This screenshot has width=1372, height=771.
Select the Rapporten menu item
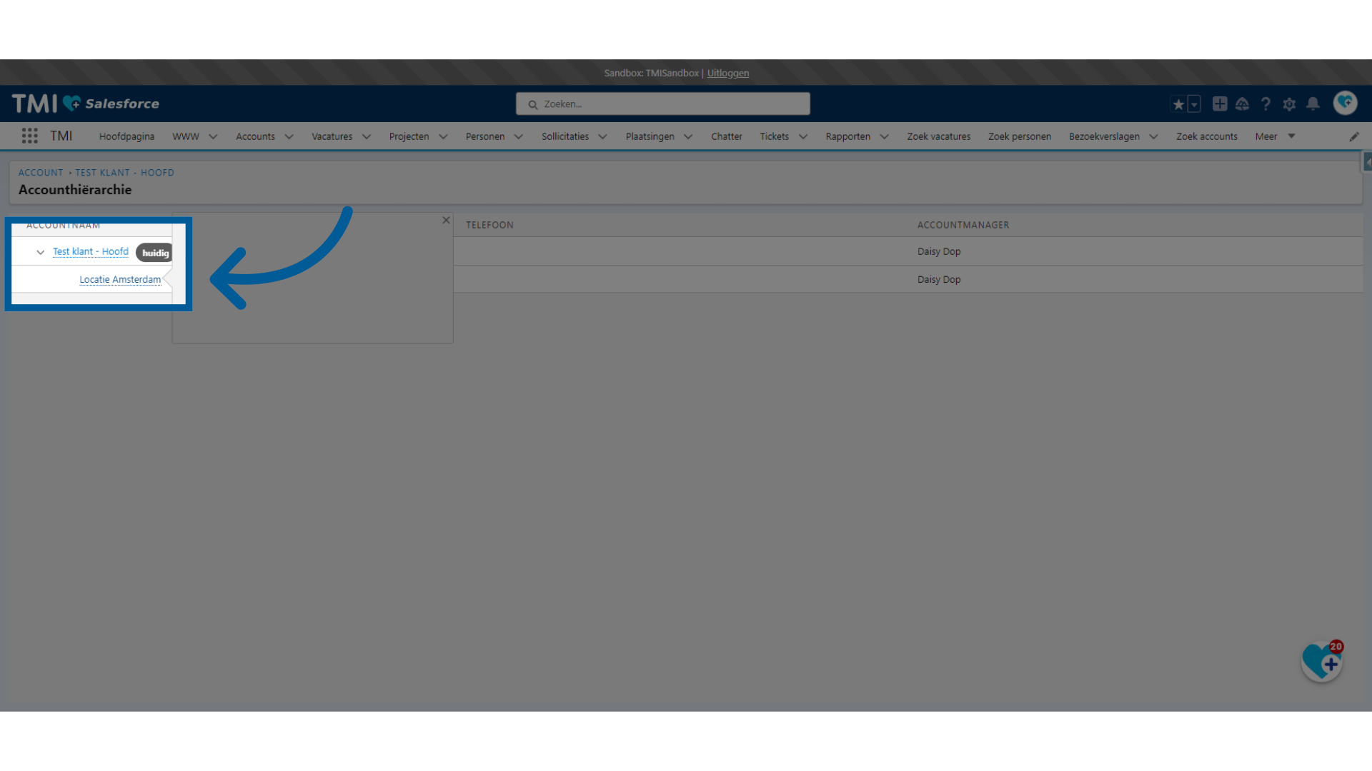click(x=847, y=136)
